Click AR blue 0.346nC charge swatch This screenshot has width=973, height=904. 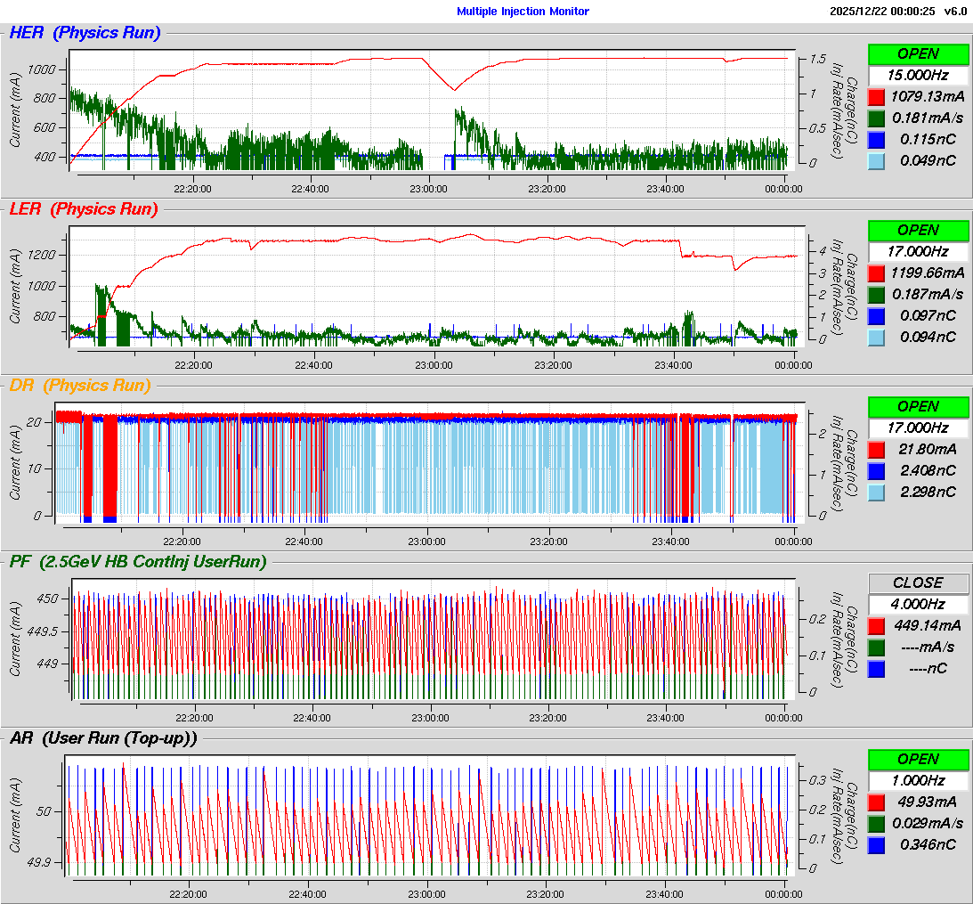[x=876, y=845]
